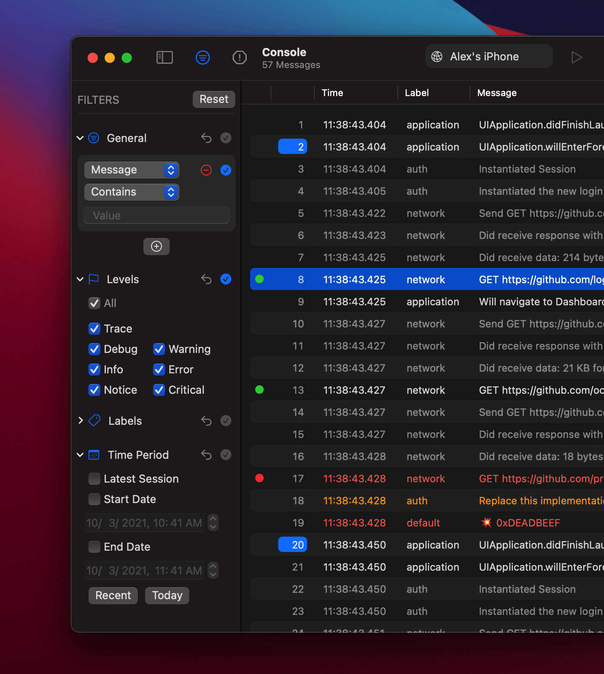Click the Levels flag icon
The image size is (604, 674).
(94, 279)
